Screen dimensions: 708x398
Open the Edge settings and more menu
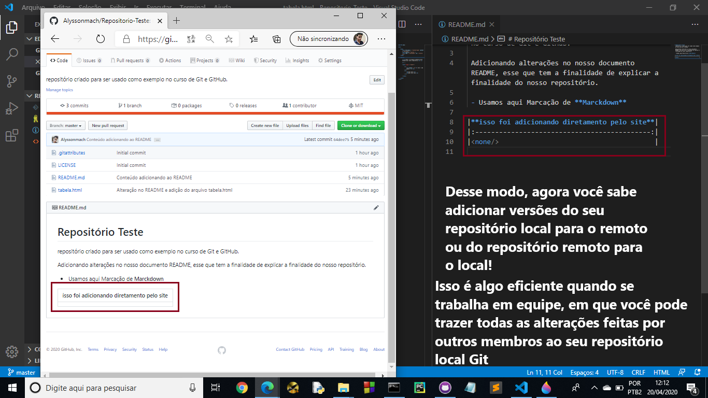(381, 39)
